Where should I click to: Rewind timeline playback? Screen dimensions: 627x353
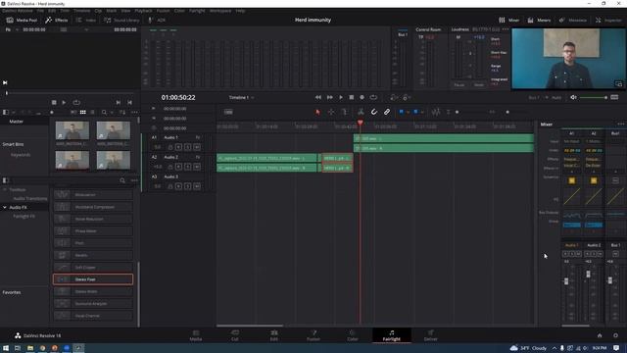point(317,97)
